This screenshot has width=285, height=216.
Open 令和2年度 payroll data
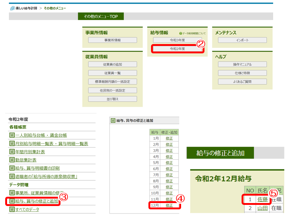177,49
